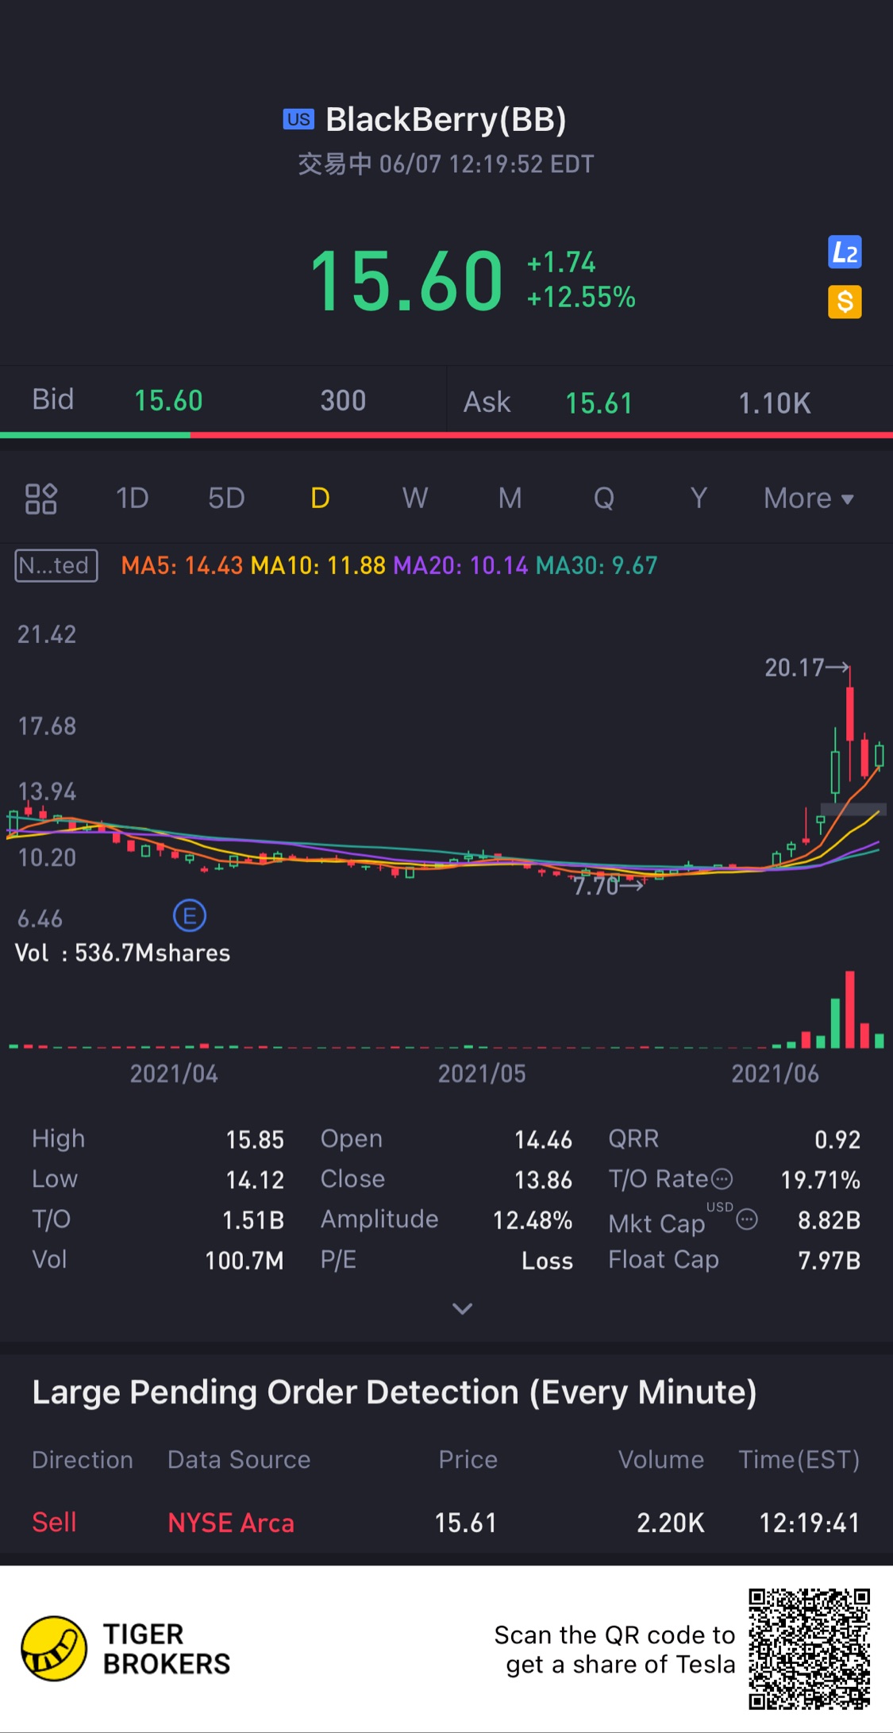Select the W weekly chart tab
Image resolution: width=893 pixels, height=1733 pixels.
(x=415, y=499)
